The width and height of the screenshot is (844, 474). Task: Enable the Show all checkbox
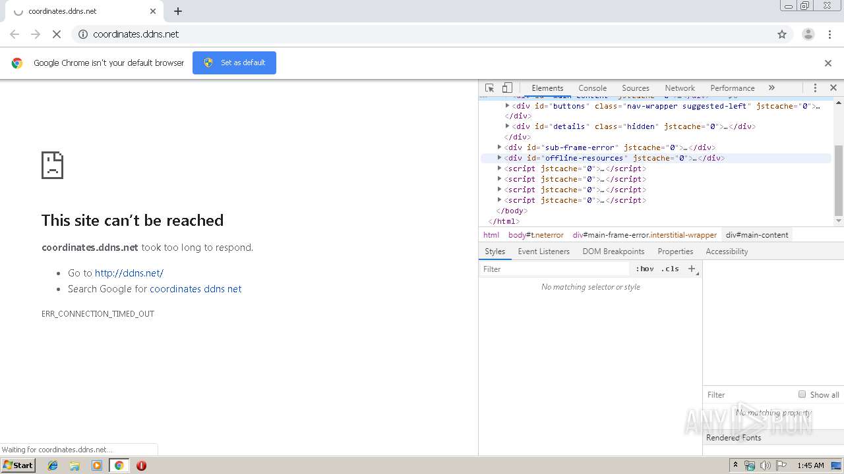click(x=802, y=394)
